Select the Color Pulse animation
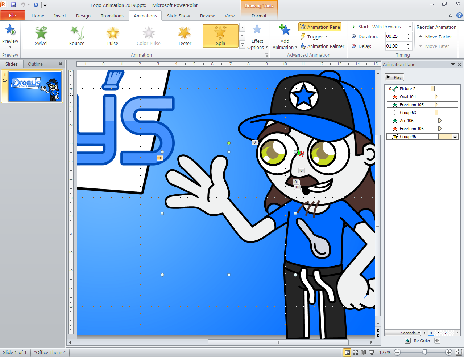The image size is (464, 357). point(149,36)
